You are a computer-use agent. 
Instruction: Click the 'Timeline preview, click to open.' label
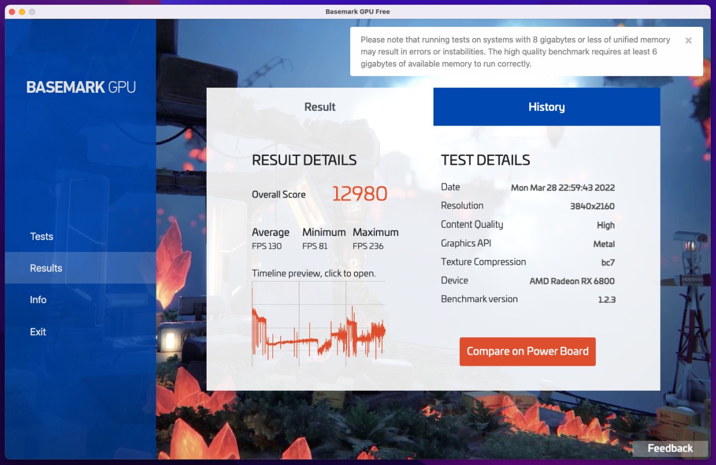tap(314, 273)
